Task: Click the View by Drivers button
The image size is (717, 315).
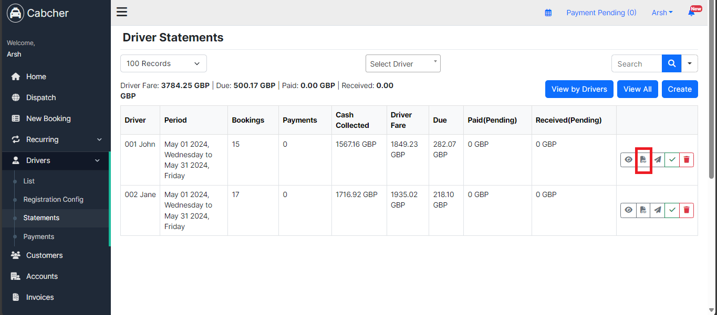Action: (579, 89)
